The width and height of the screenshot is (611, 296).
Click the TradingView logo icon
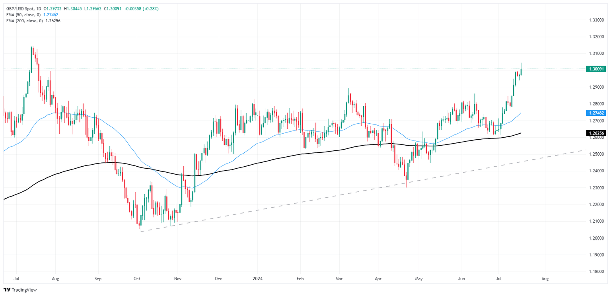[7, 290]
